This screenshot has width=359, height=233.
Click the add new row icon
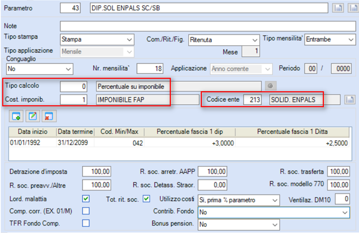[x=16, y=116]
